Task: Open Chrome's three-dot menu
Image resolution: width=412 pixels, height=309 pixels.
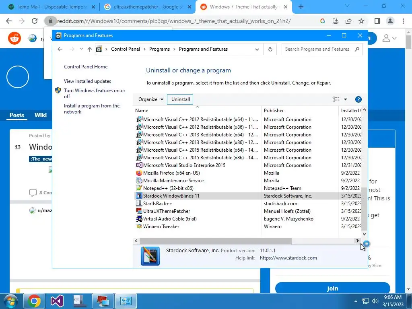Action: [403, 21]
